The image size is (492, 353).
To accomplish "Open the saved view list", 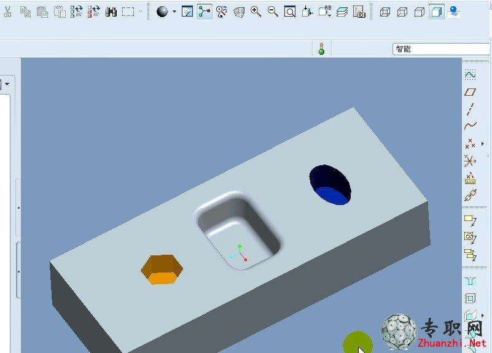I will pos(325,12).
